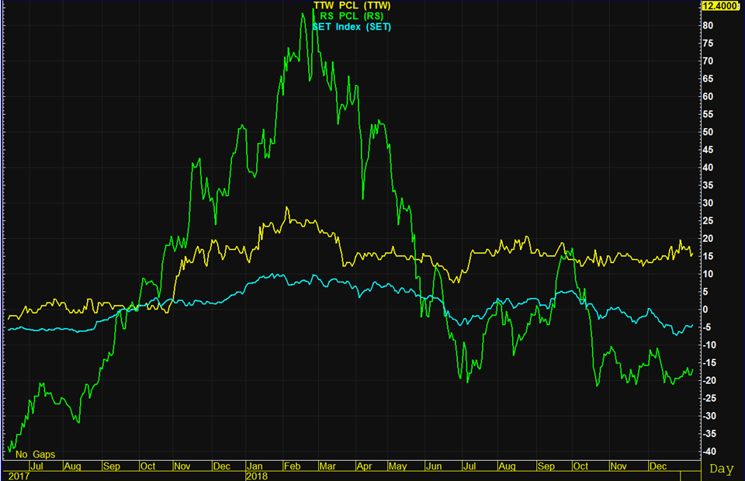Click the Mar month on time axis
745x481 pixels.
click(327, 466)
